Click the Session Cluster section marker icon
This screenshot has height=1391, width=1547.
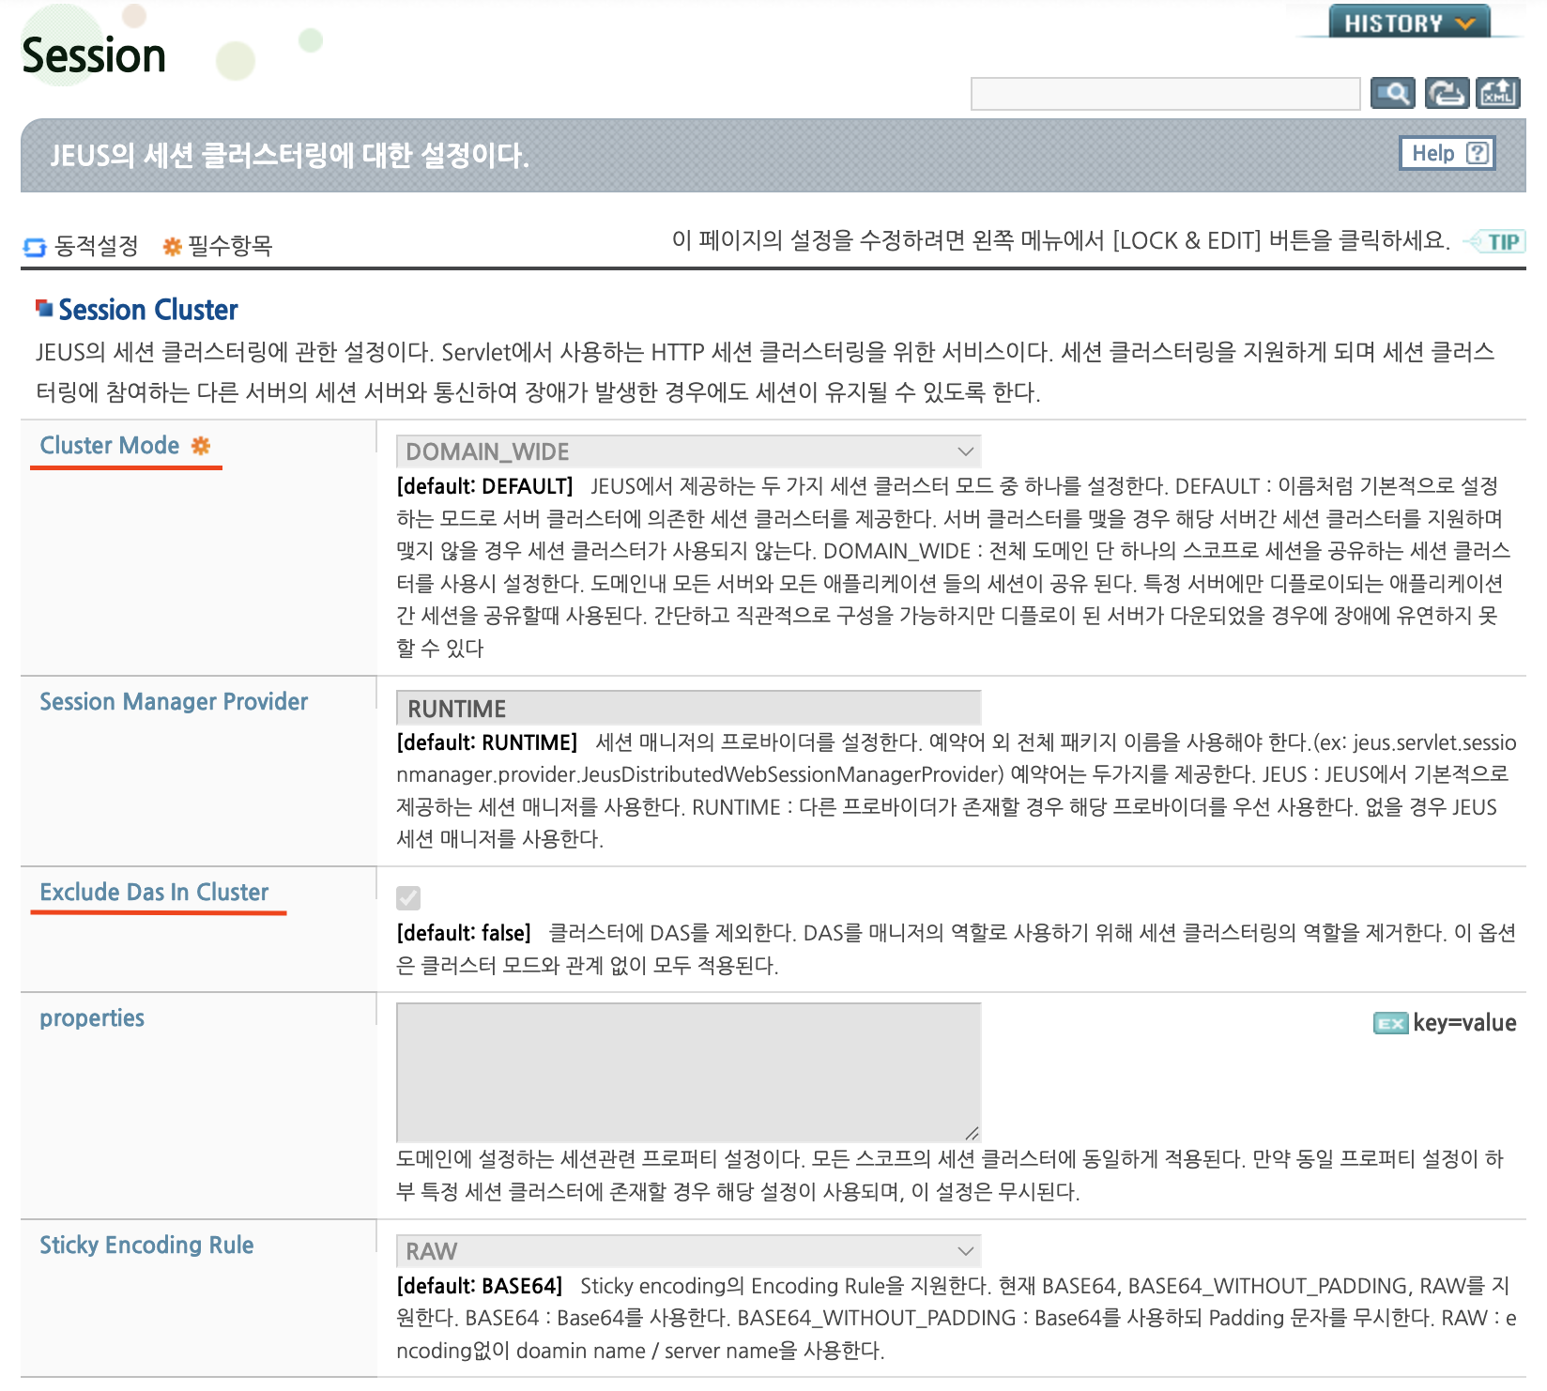44,308
